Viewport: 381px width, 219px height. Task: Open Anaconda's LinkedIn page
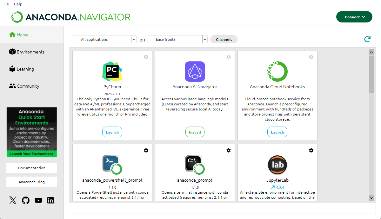(50, 200)
